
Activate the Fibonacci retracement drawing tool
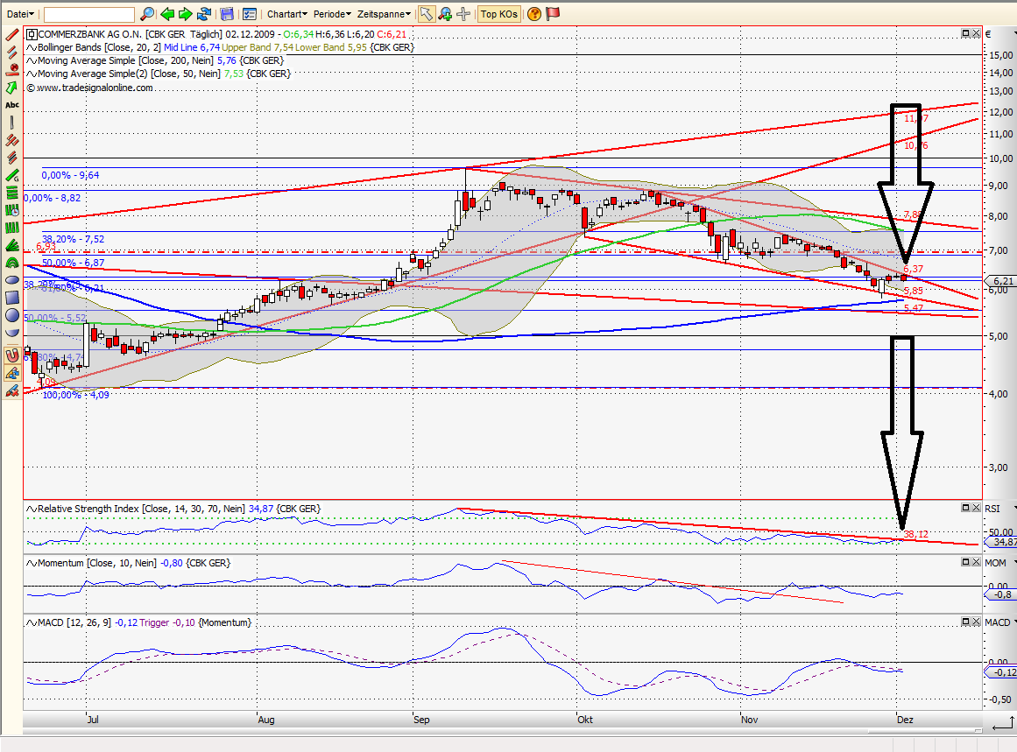click(11, 192)
